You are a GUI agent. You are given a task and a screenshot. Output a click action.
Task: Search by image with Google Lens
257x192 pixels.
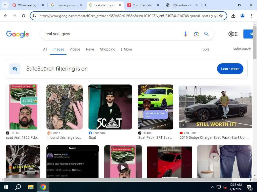point(196,34)
